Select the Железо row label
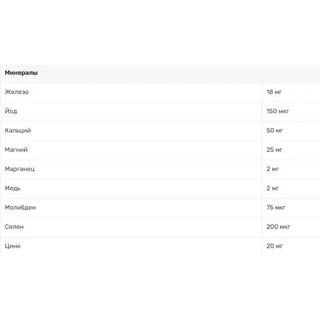This screenshot has height=320, width=320. coord(17,92)
